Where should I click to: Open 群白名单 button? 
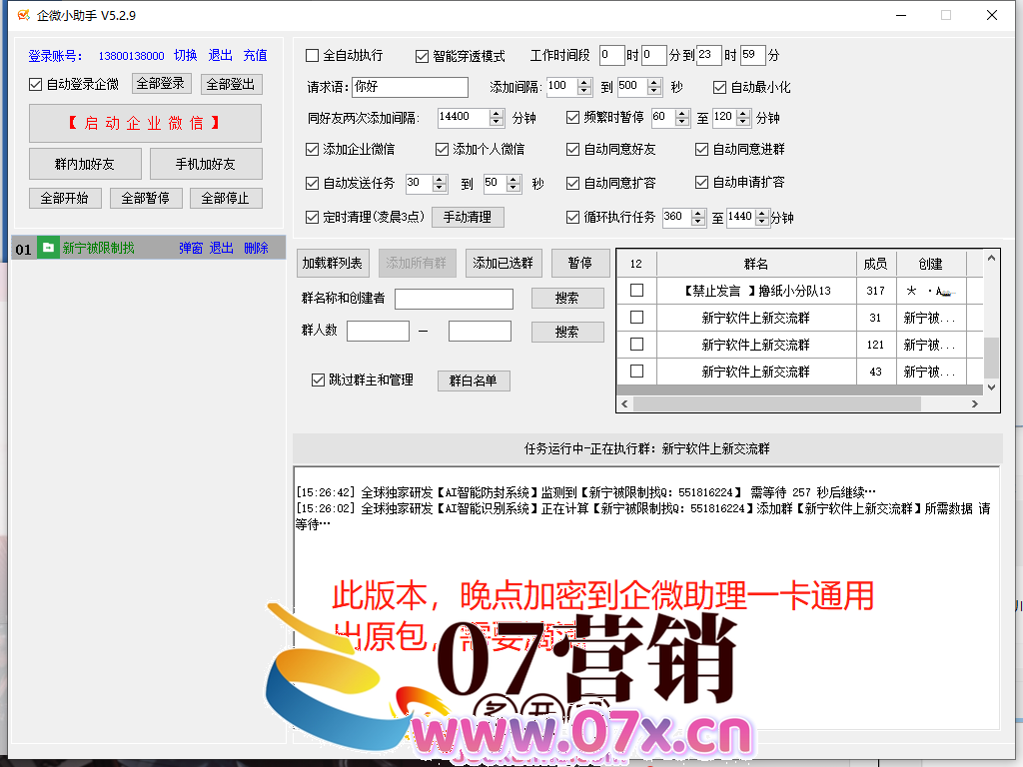coord(473,381)
